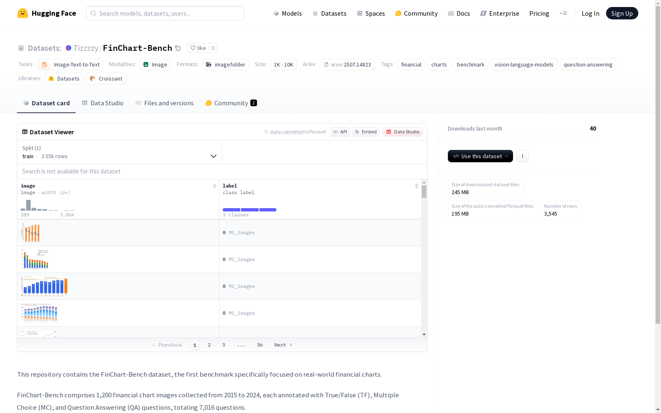The height and width of the screenshot is (413, 661).
Task: Open the Data Studio from the viewer toolbar
Action: (402, 132)
